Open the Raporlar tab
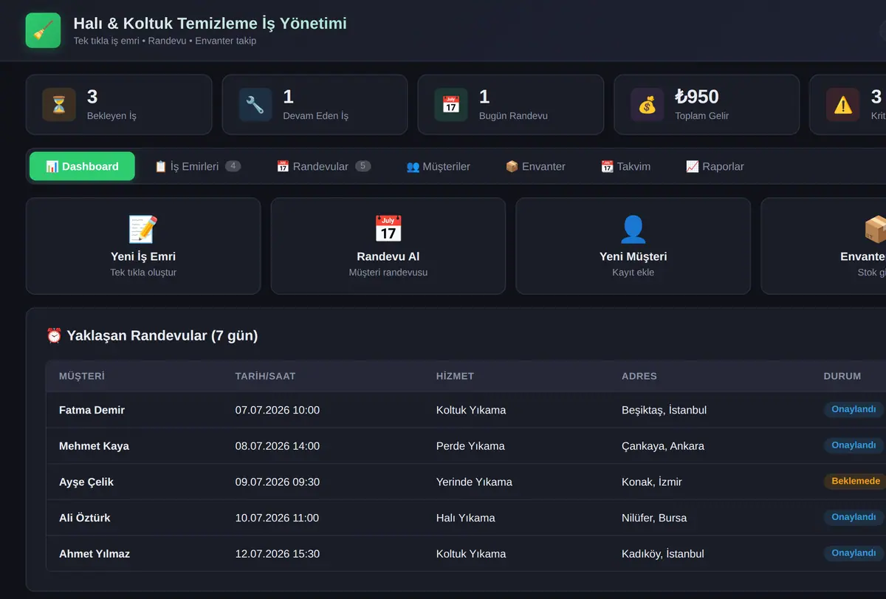886x599 pixels. click(715, 166)
